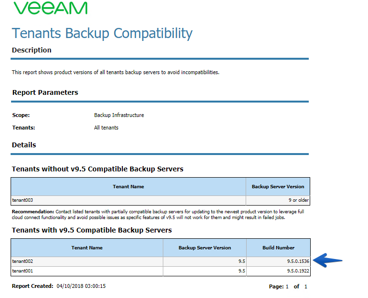Select the tenant002 cell

click(x=87, y=261)
